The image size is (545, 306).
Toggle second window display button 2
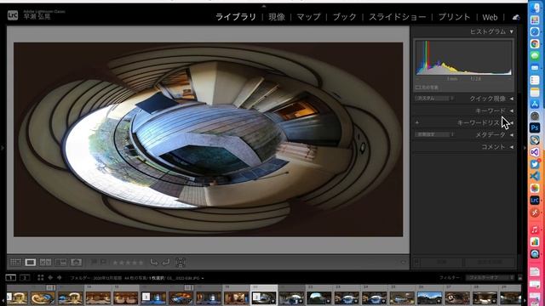[25, 278]
